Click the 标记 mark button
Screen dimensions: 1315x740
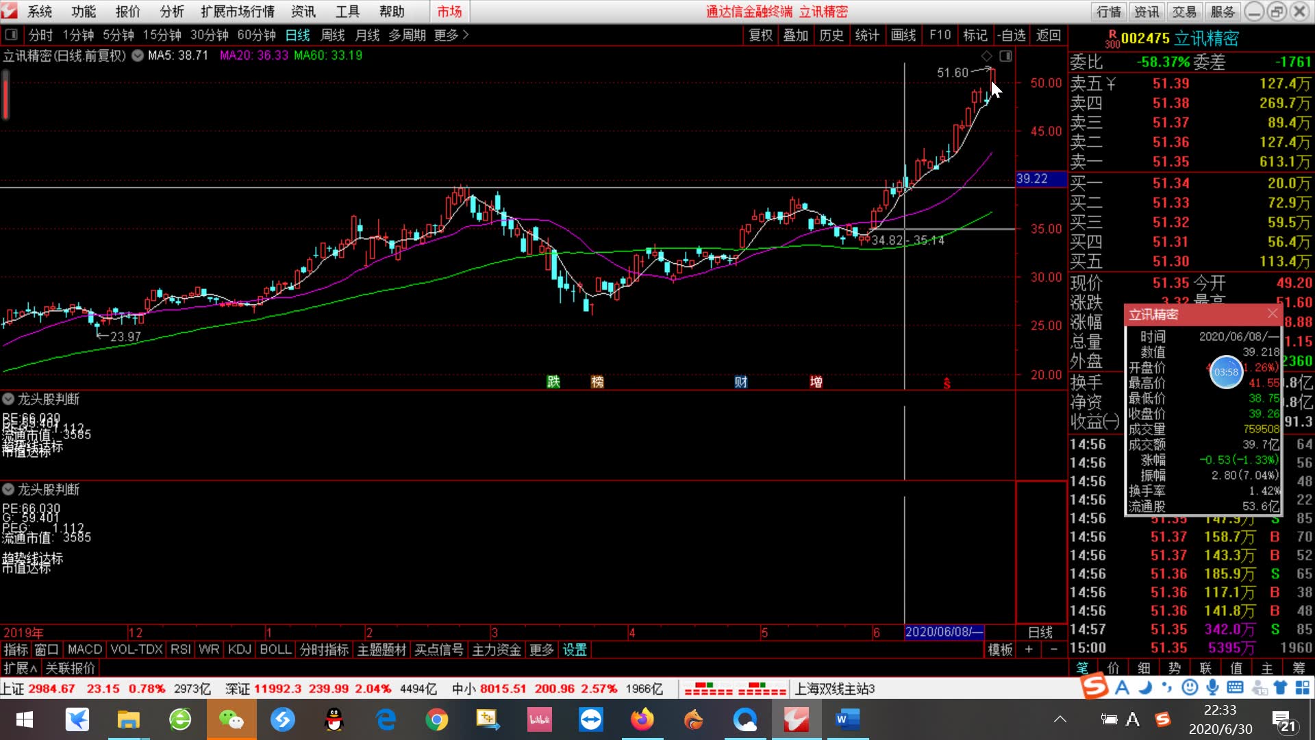pos(975,35)
